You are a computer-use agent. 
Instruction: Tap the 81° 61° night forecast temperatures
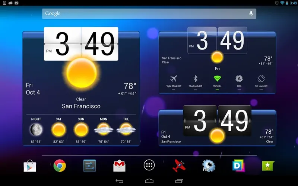tap(36, 142)
